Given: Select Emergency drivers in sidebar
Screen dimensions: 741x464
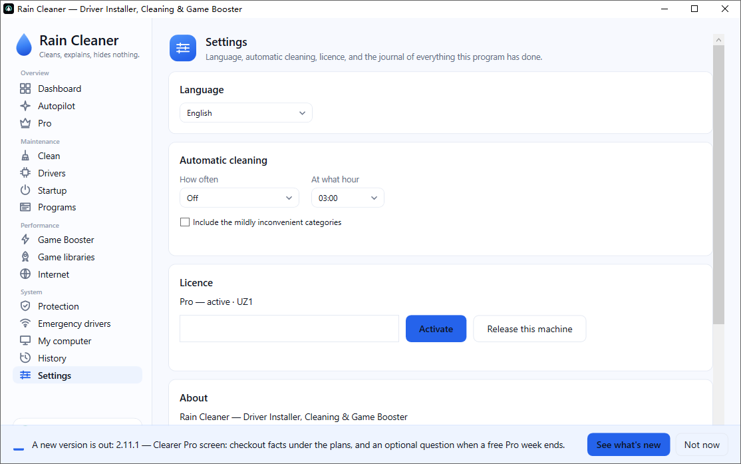Looking at the screenshot, I should point(78,324).
